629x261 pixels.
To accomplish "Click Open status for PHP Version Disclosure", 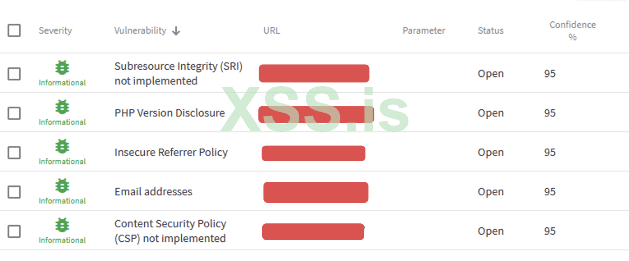I will [491, 113].
